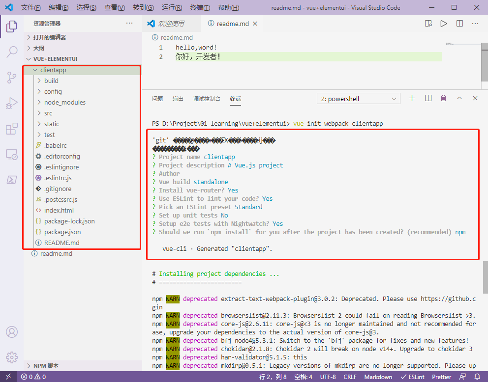Close the terminal panel

[x=475, y=99]
